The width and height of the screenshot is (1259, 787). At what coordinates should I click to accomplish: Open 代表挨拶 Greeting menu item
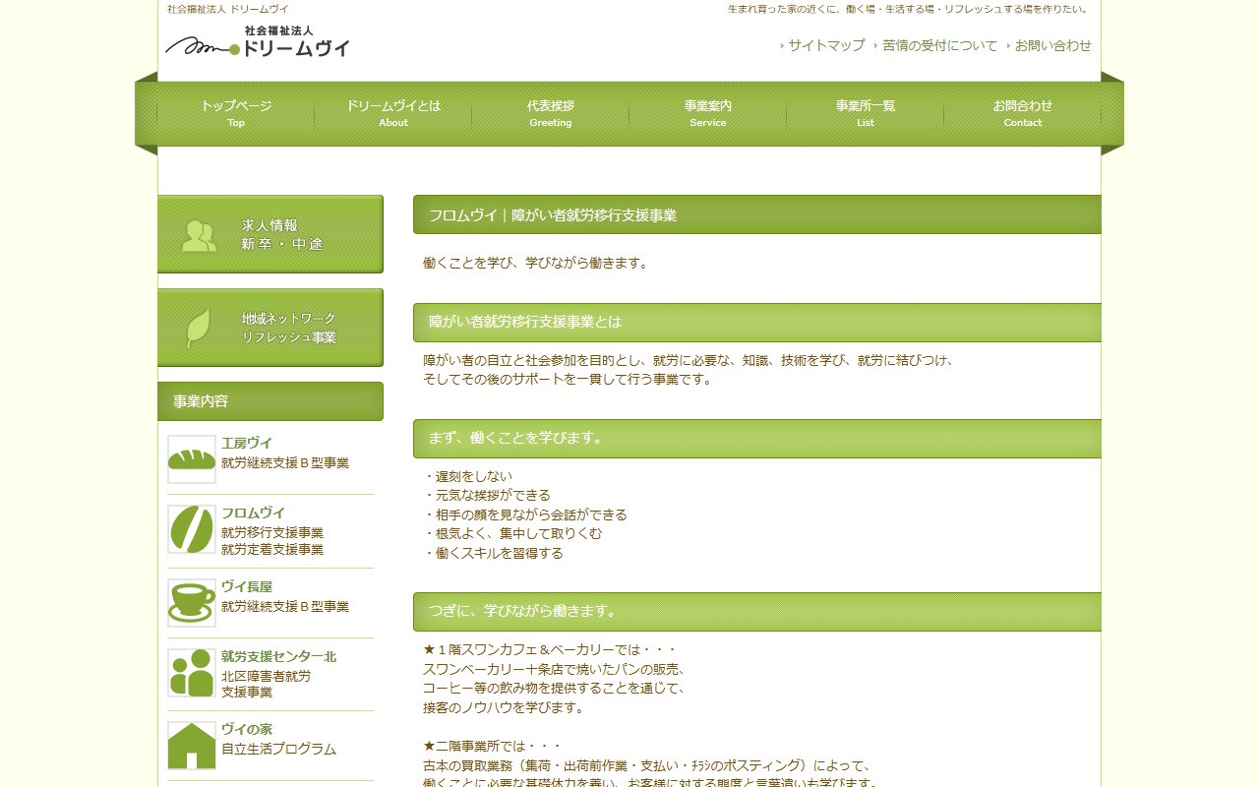(551, 113)
